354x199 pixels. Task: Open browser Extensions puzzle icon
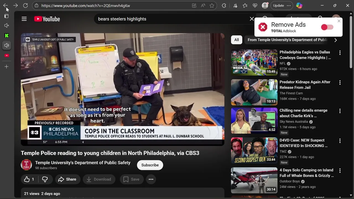(224, 6)
